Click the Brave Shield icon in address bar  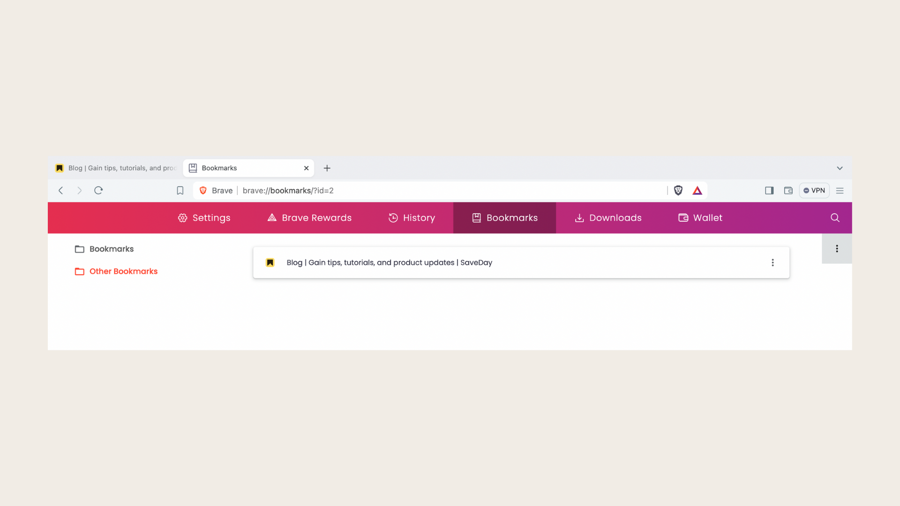click(x=677, y=190)
